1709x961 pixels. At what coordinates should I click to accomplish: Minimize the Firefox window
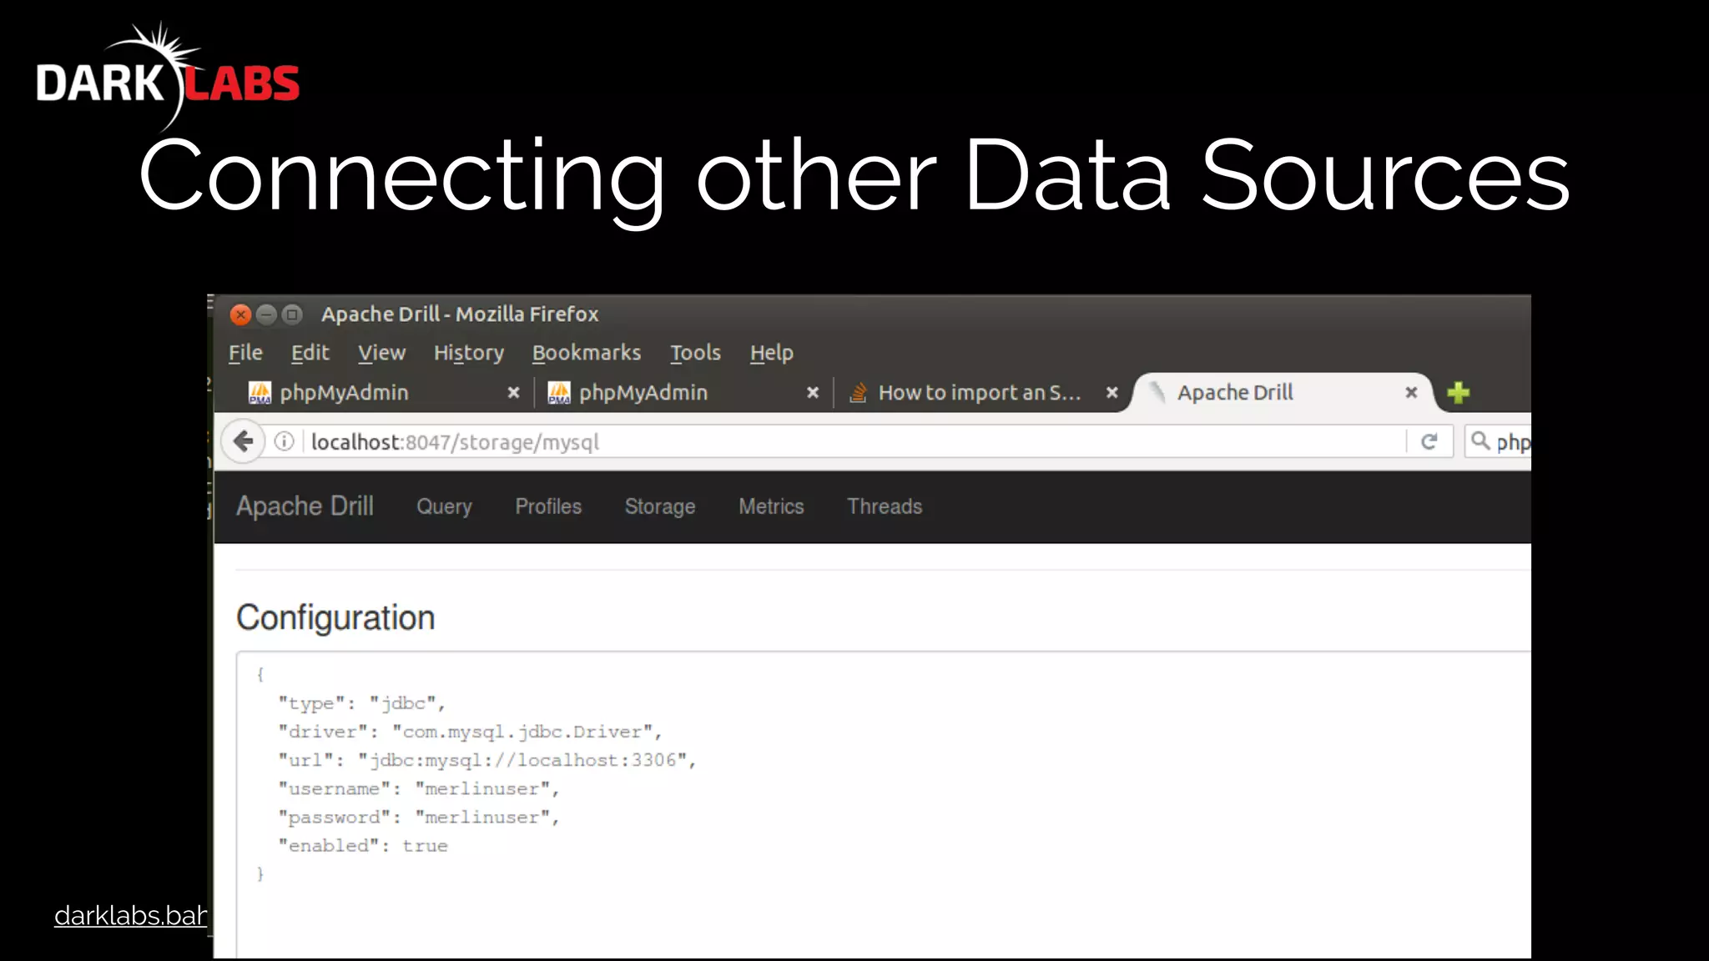[x=266, y=314]
